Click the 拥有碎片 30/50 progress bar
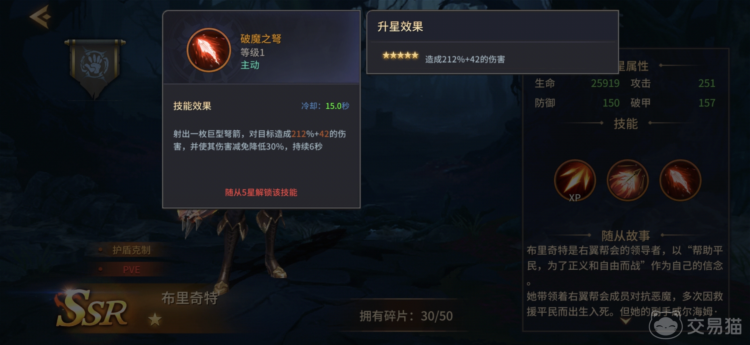Screen dimensions: 750x345 pyautogui.click(x=406, y=316)
